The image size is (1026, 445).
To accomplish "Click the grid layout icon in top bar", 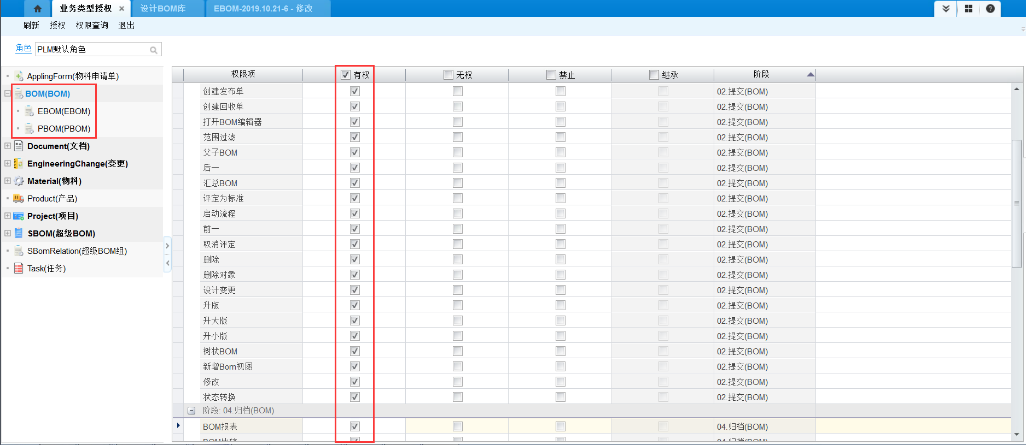I will [x=968, y=9].
